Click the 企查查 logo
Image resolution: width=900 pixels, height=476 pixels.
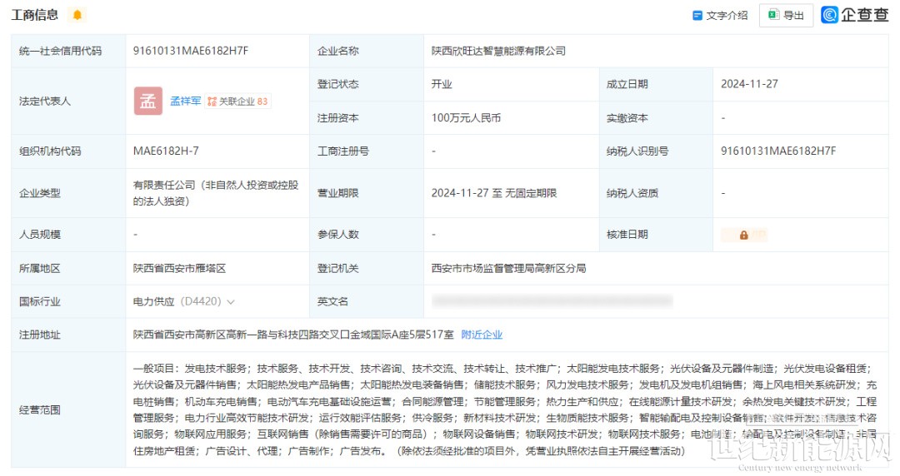click(855, 15)
